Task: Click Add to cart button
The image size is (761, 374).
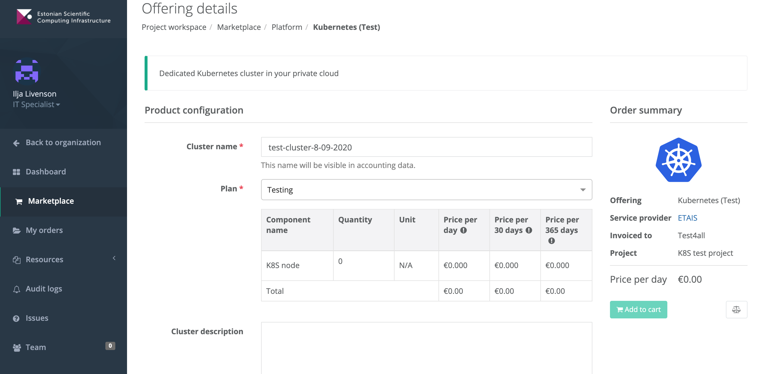Action: pyautogui.click(x=638, y=309)
